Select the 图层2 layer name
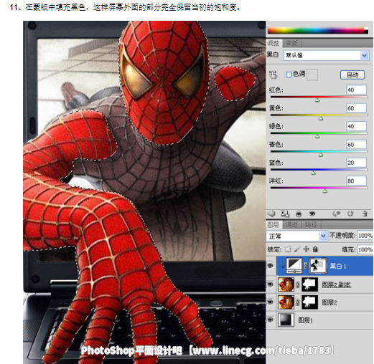Screen dimensions: 374x364 tap(329, 302)
